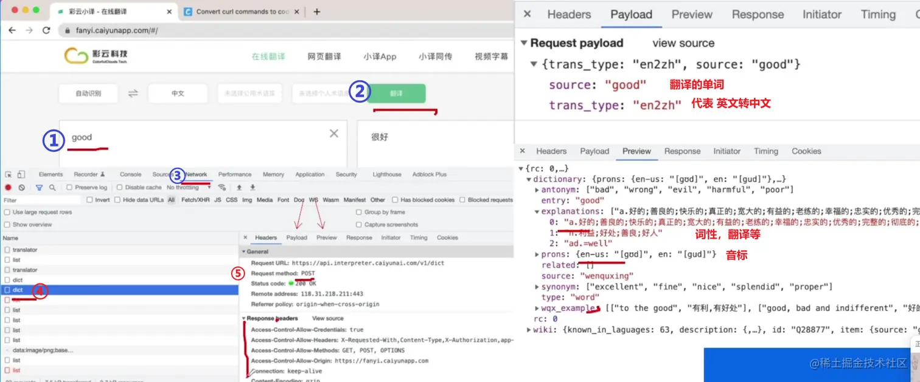Image resolution: width=920 pixels, height=382 pixels.
Task: Check Has blocked cookies
Action: point(395,200)
